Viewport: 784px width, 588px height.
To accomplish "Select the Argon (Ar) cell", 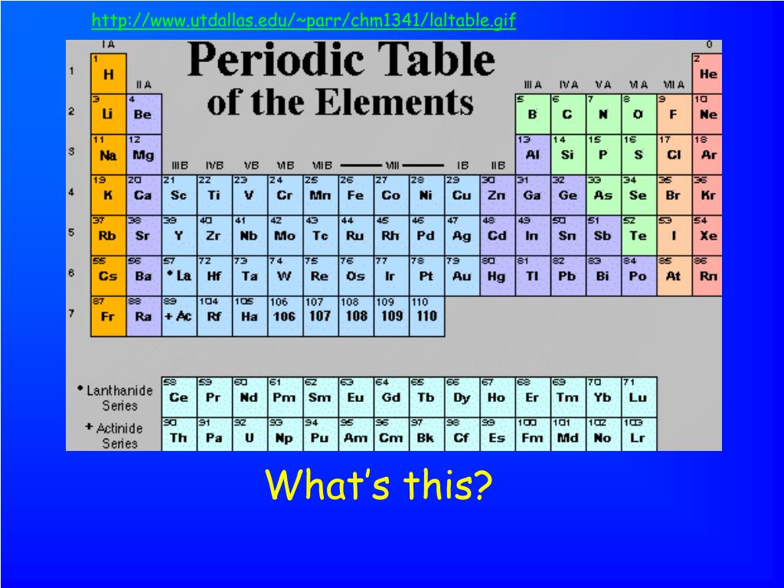I will point(707,155).
